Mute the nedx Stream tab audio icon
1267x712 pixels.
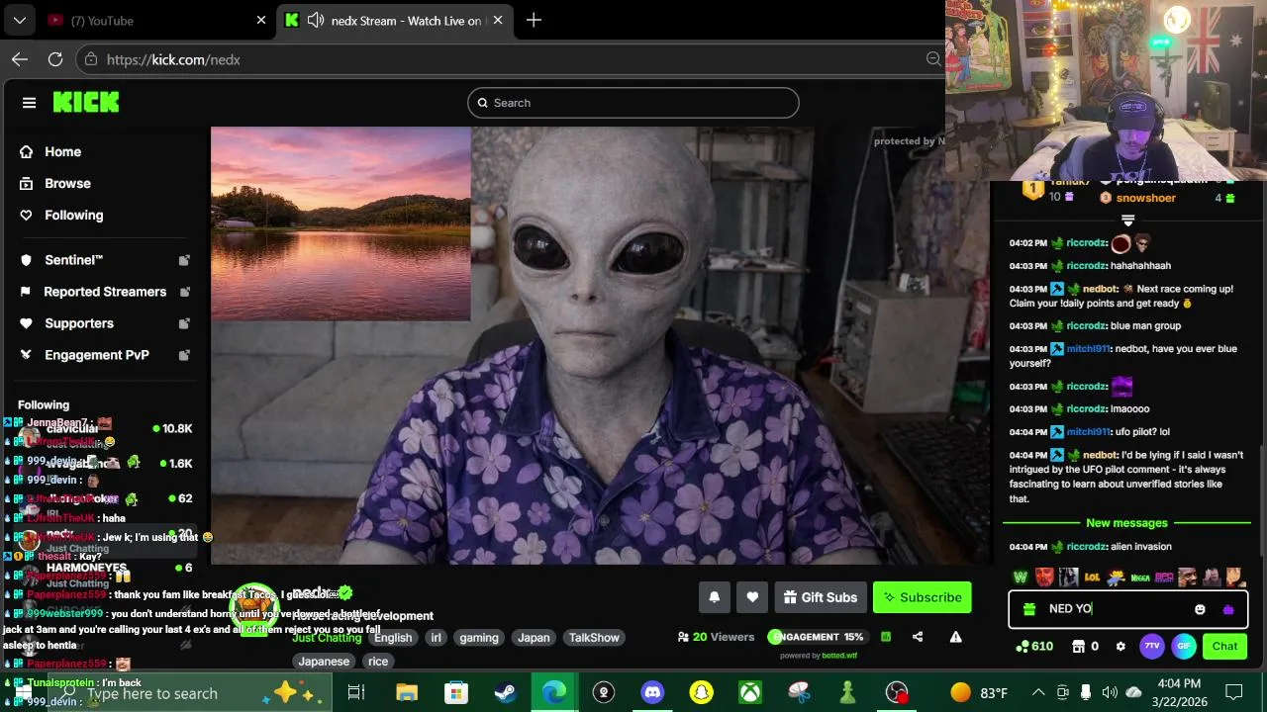316,21
